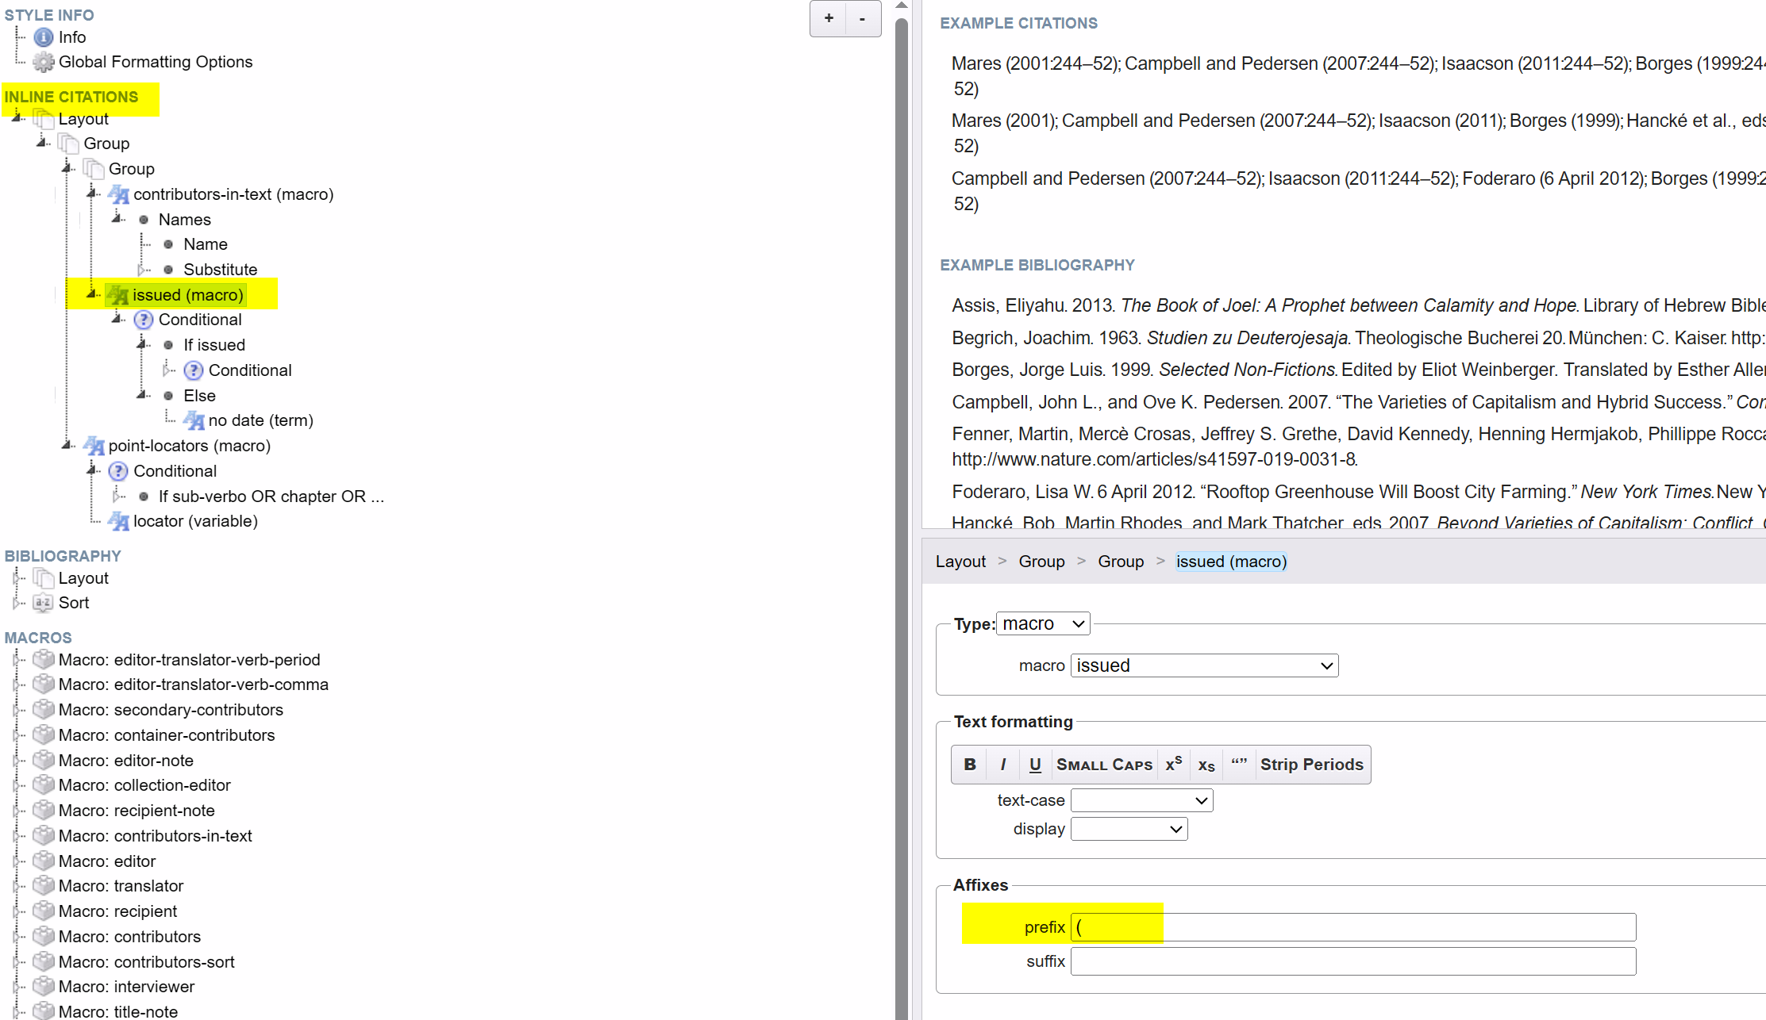Click the Bibliography Sort a-z icon
The width and height of the screenshot is (1766, 1020).
44,603
